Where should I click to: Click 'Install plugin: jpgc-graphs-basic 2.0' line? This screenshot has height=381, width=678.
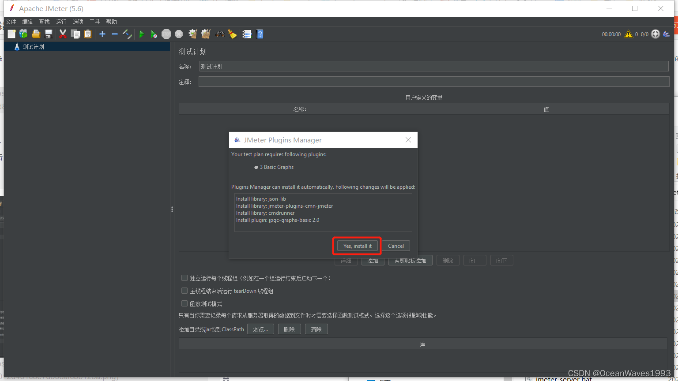point(278,220)
